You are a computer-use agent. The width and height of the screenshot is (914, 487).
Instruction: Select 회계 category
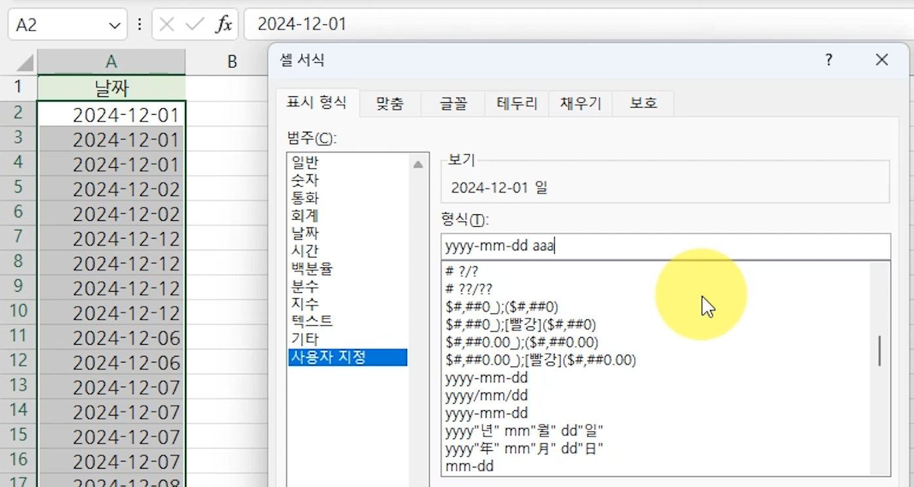[348, 215]
